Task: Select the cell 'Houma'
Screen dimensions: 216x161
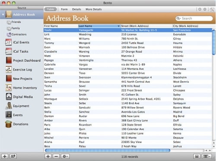Action: [x=178, y=43]
